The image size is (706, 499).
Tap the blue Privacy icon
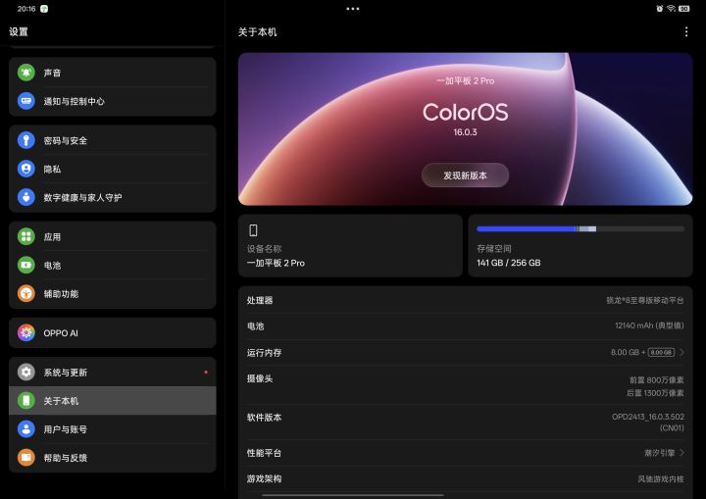coord(26,169)
